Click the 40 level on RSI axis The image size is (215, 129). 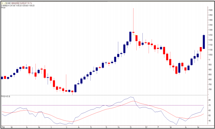(x=210, y=121)
